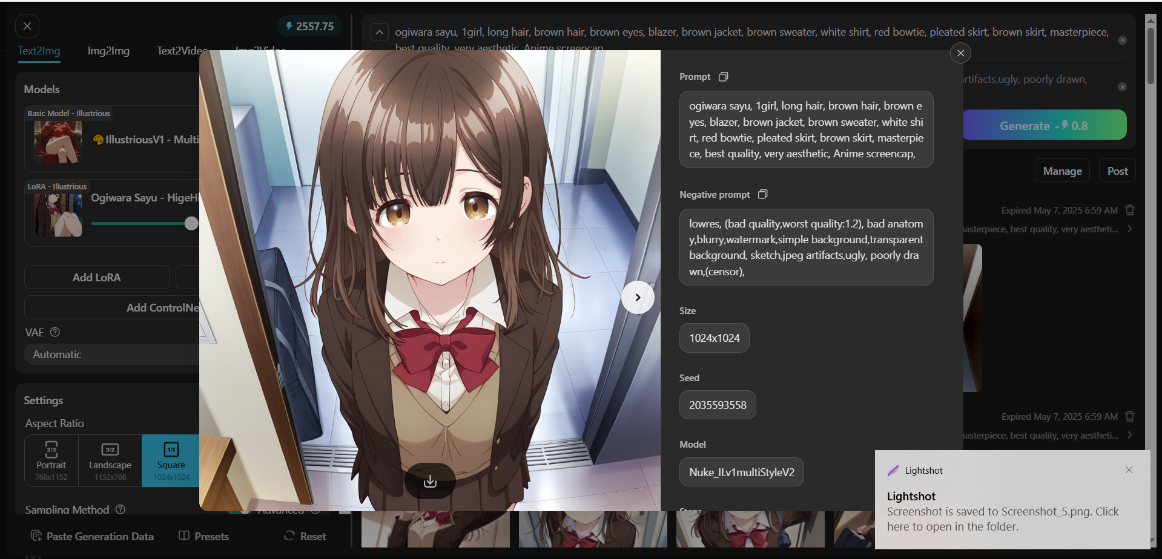This screenshot has width=1162, height=559.
Task: Click the prompt text box in popup
Action: pos(806,129)
